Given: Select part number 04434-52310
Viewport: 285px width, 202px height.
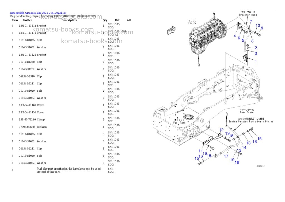Looking at the screenshot, I should 27,76.
